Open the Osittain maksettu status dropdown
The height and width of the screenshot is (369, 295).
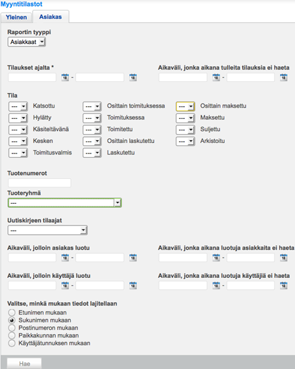tap(186, 106)
